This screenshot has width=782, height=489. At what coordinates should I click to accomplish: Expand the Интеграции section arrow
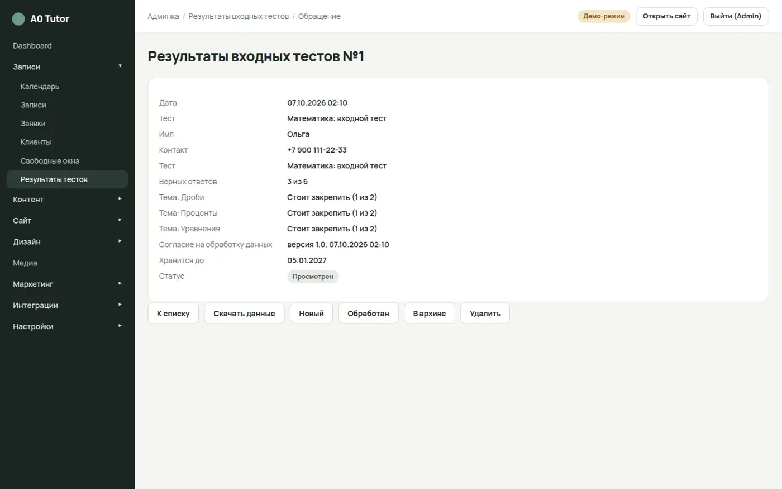click(x=120, y=305)
